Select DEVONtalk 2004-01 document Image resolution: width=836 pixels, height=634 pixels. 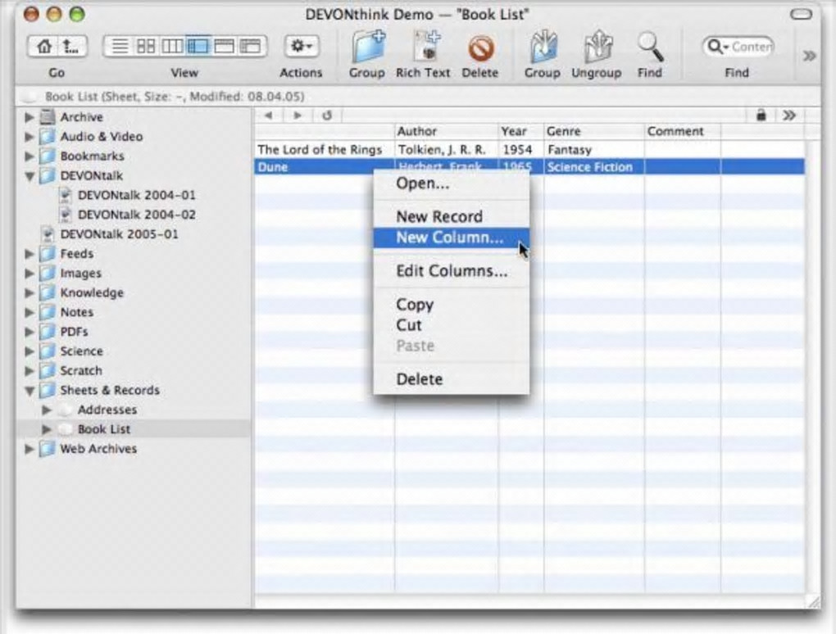click(x=137, y=195)
